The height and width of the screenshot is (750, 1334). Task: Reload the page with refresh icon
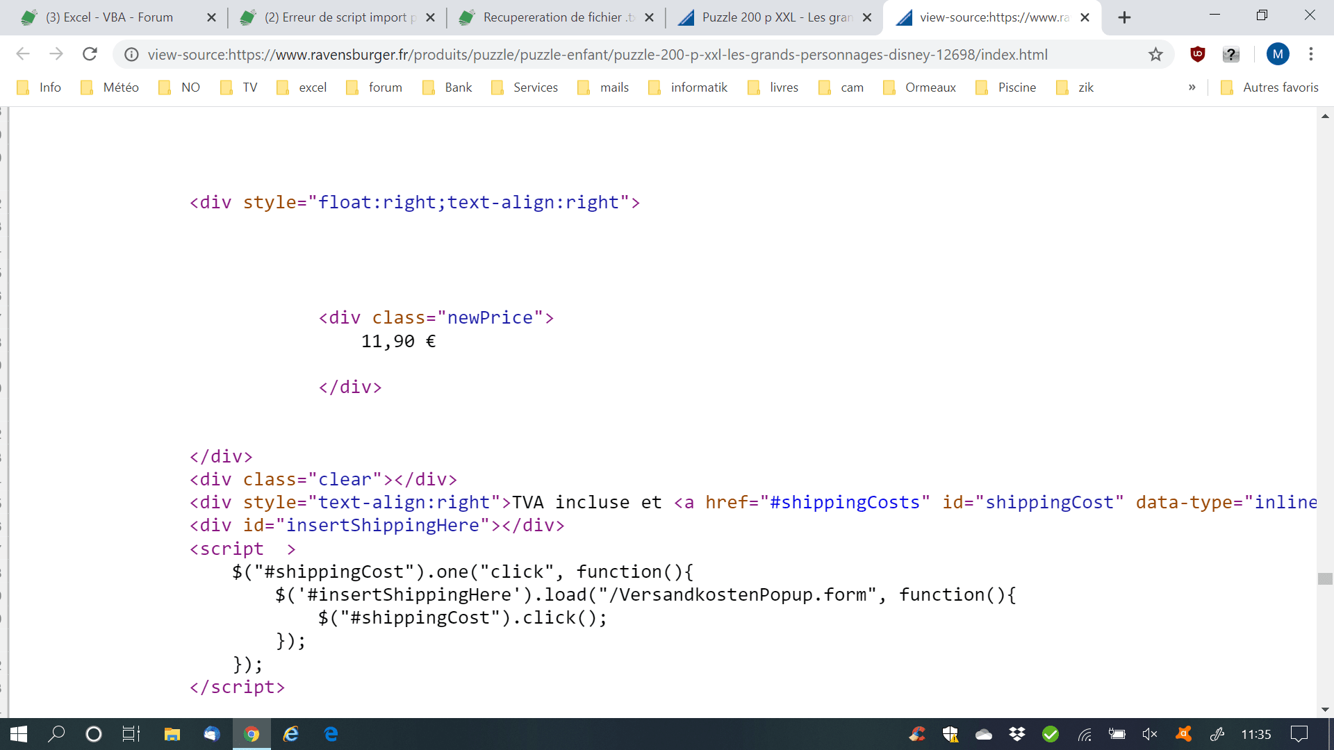[x=90, y=54]
